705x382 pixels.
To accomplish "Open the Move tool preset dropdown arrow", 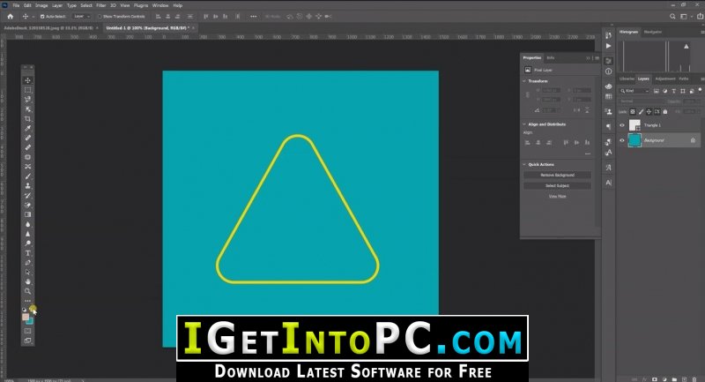I will (x=33, y=17).
